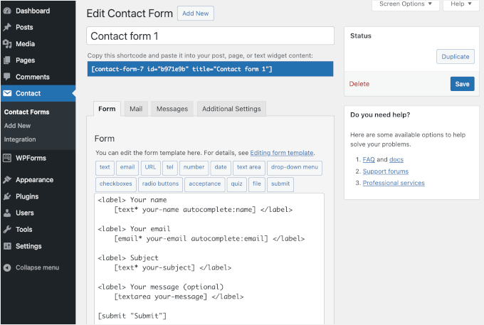Insert a number tag
Viewport: 484px width, 325px height.
coord(194,167)
